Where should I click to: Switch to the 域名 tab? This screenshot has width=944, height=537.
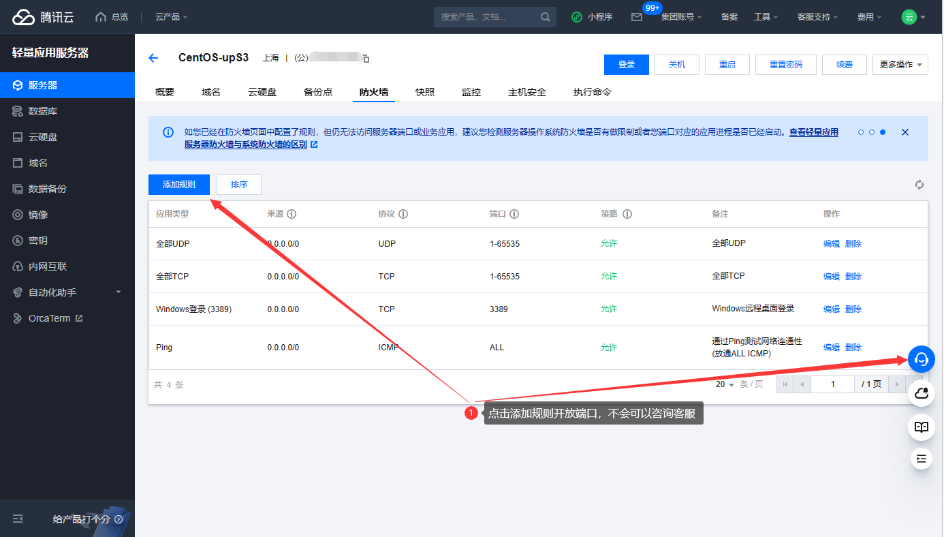coord(211,92)
